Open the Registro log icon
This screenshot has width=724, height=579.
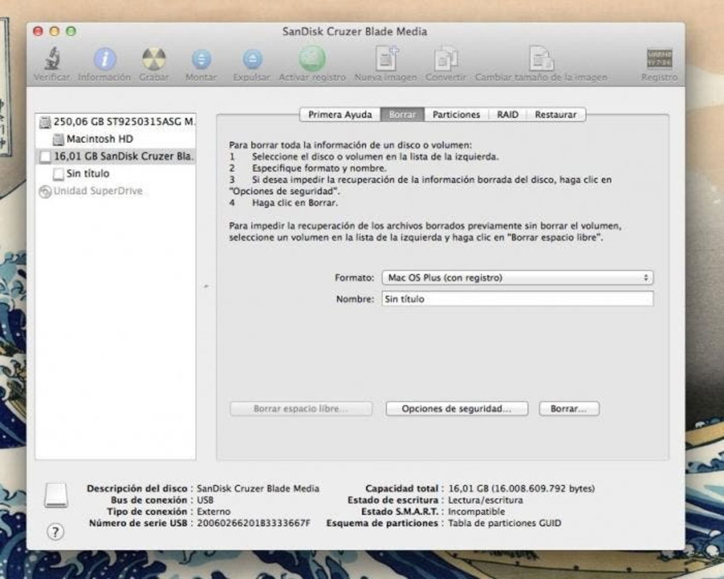[x=659, y=59]
